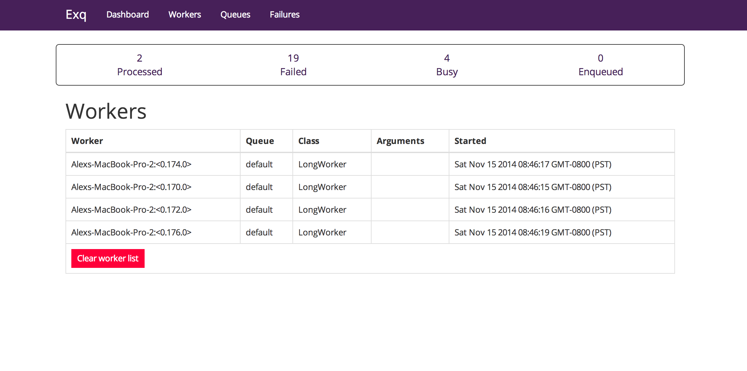The image size is (747, 371).
Task: Click the Worker column header
Action: click(x=87, y=141)
